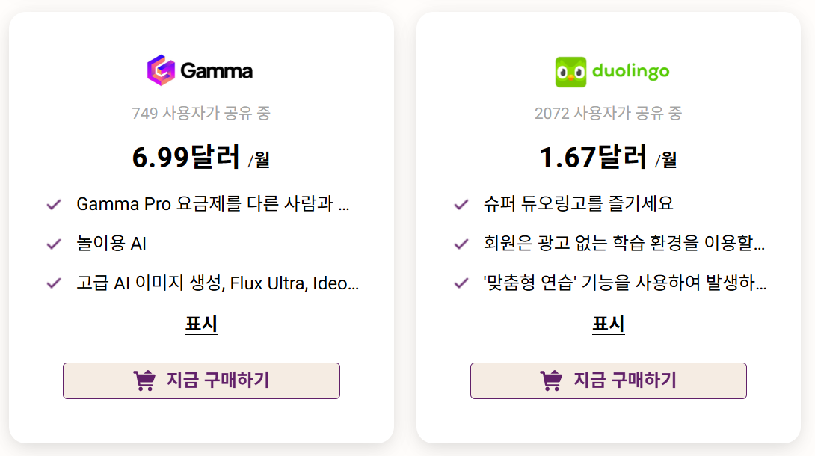Click '지금 구매하기' on the Gamma card
815x456 pixels.
point(202,380)
